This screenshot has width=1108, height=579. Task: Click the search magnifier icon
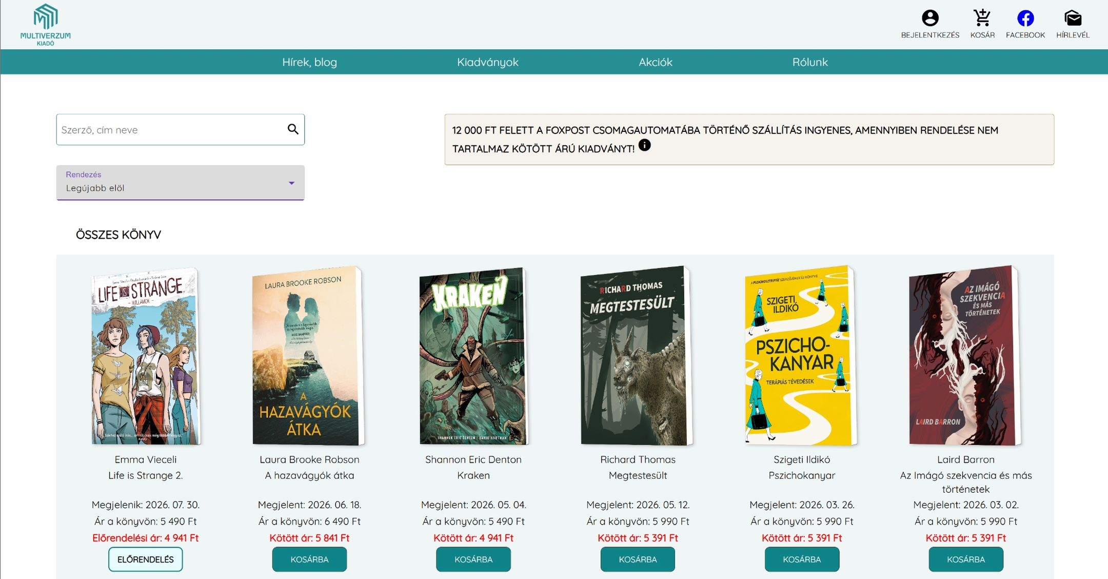tap(293, 129)
